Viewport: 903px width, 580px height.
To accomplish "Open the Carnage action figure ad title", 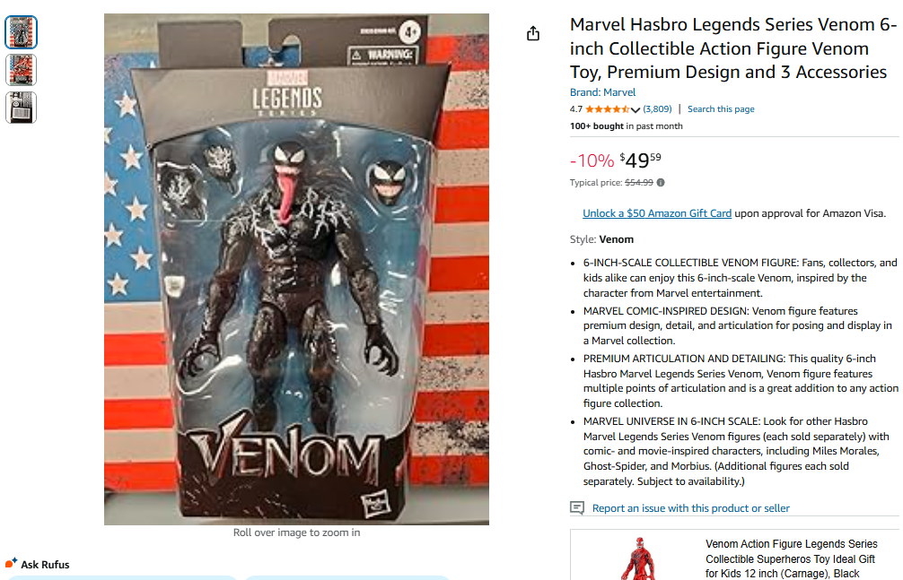I will [x=792, y=558].
